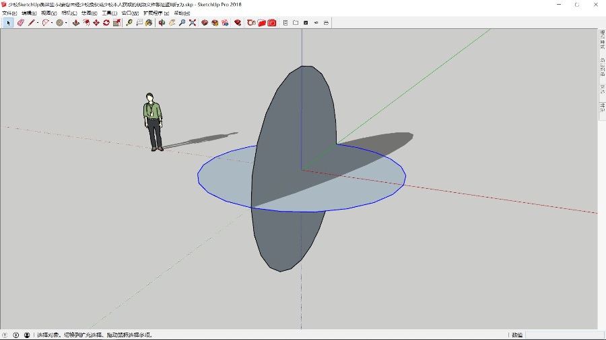The image size is (606, 340).
Task: Open the 编辑(E) menu
Action: [x=29, y=13]
